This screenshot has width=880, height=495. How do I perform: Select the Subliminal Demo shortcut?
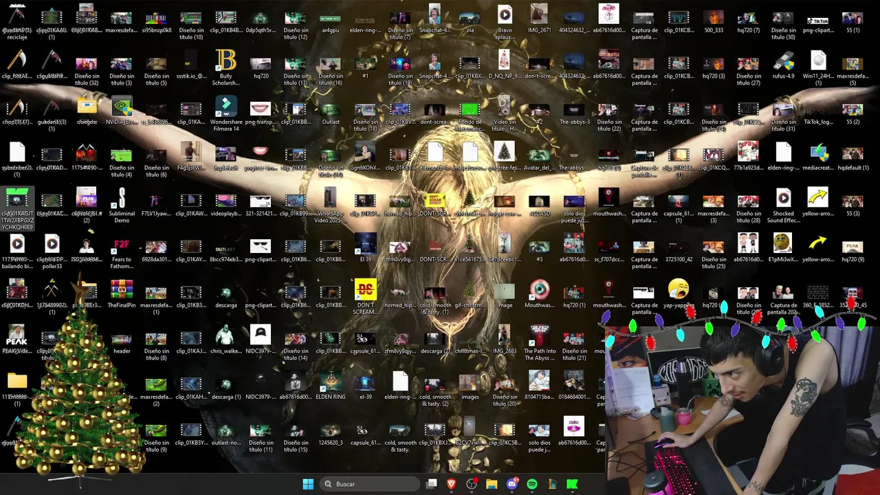(x=122, y=205)
